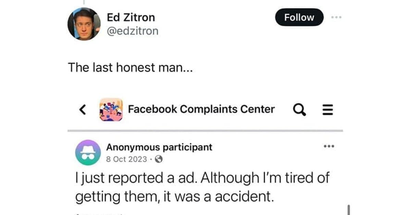411x215 pixels.
Task: Click the vertical scrollbar at the right edge
Action: [348, 210]
